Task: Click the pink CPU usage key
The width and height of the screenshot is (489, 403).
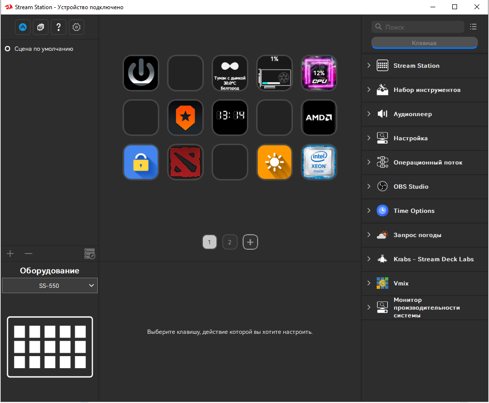Action: click(x=319, y=73)
